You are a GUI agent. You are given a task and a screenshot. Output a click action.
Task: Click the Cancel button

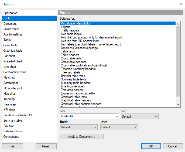click(x=173, y=146)
